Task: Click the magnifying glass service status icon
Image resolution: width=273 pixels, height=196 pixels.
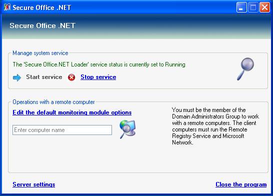Action: (245, 69)
